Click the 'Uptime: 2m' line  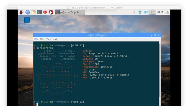click(x=90, y=59)
